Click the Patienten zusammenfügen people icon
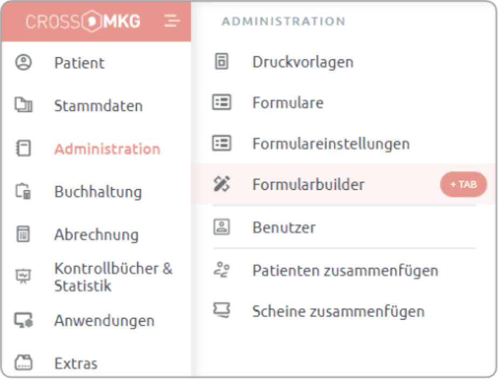Viewport: 498px width, 379px height. tap(221, 270)
